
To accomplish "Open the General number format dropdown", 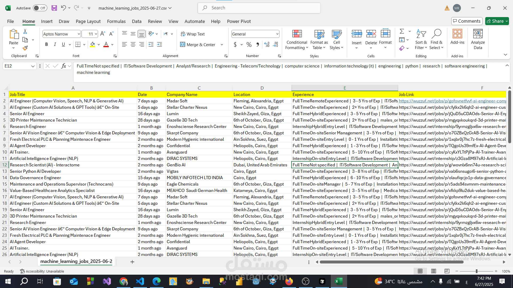I will 277,34.
